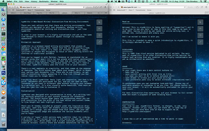This screenshot has width=209, height=131.
Task: Open Trash in the Dock
Action: point(4,124)
